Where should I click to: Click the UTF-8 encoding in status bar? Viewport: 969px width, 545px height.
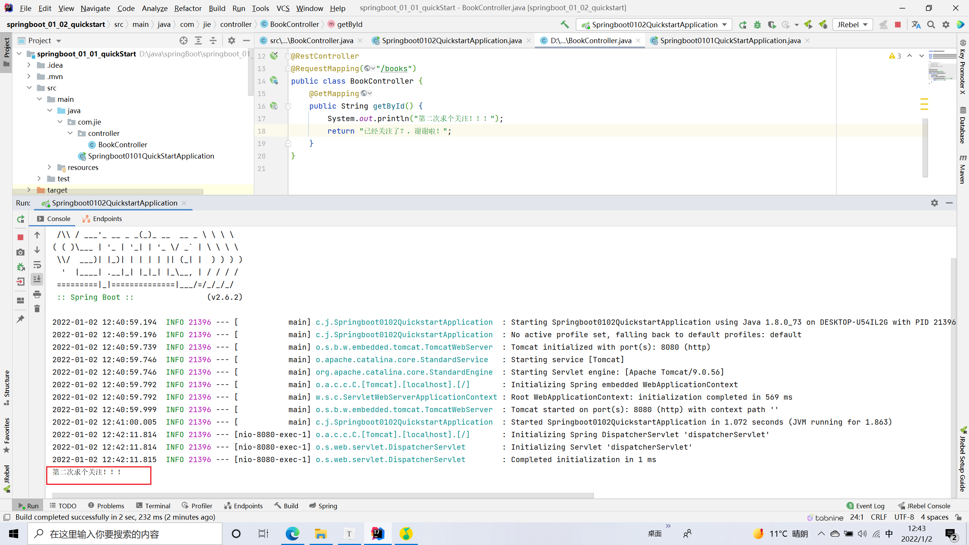(x=904, y=517)
